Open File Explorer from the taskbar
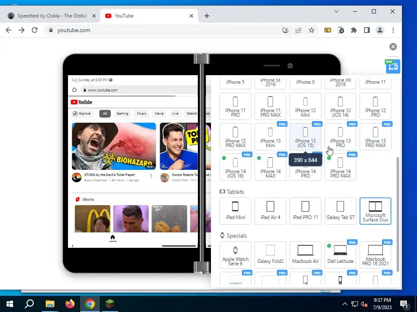 50,304
